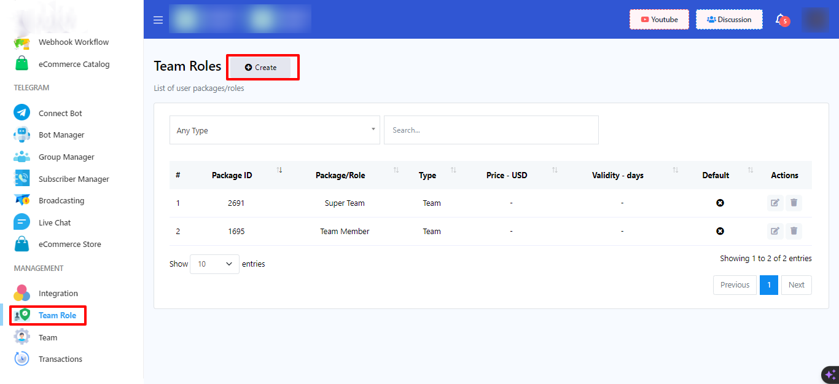The height and width of the screenshot is (384, 839).
Task: Open Connect Bot Telegram icon
Action: click(22, 113)
